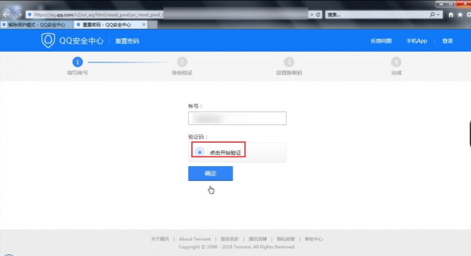Open the 隐私政策 footer link
The width and height of the screenshot is (471, 256).
point(286,239)
